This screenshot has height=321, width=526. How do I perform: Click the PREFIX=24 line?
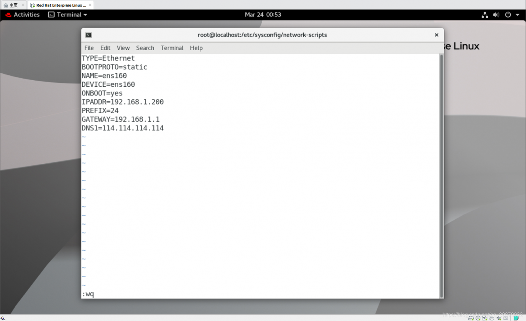[100, 111]
